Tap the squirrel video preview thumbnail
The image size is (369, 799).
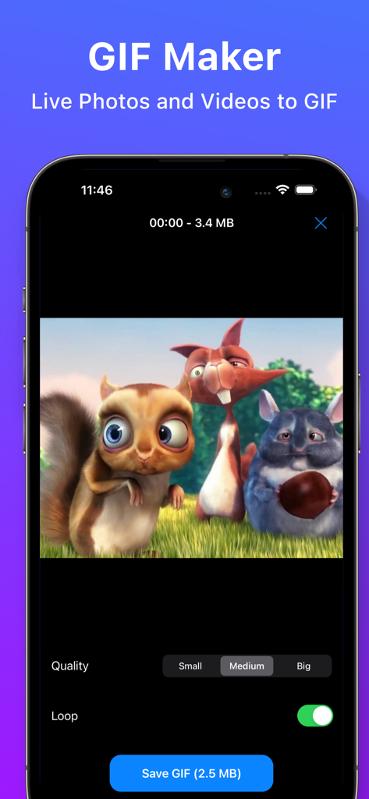pos(192,439)
